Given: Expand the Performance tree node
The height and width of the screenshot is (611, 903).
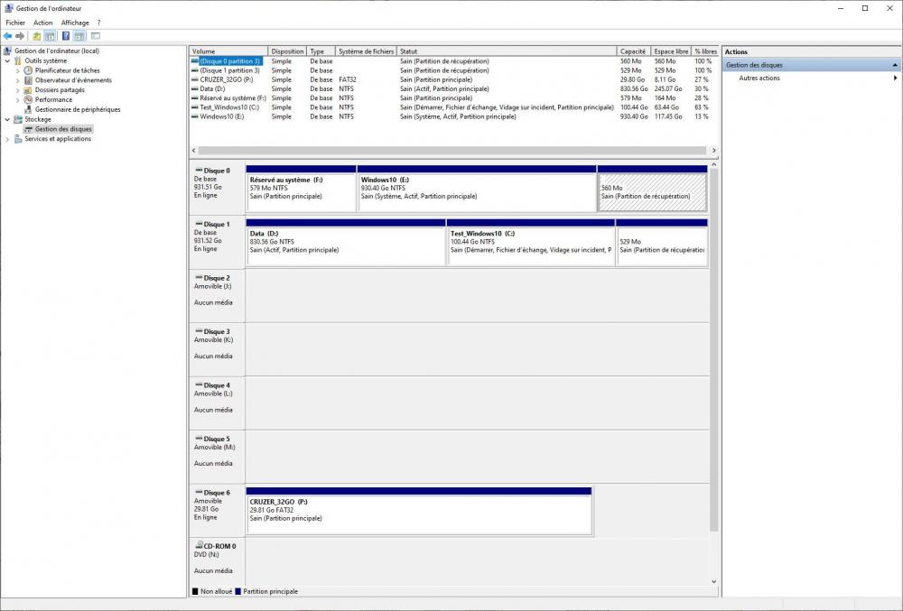Looking at the screenshot, I should click(x=17, y=99).
